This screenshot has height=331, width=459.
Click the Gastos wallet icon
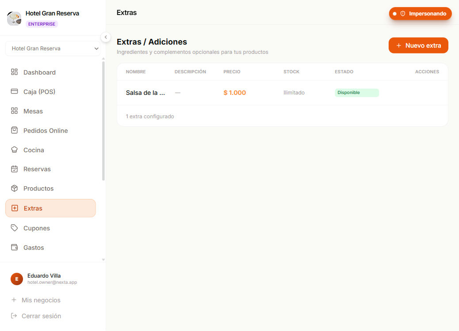coord(14,247)
